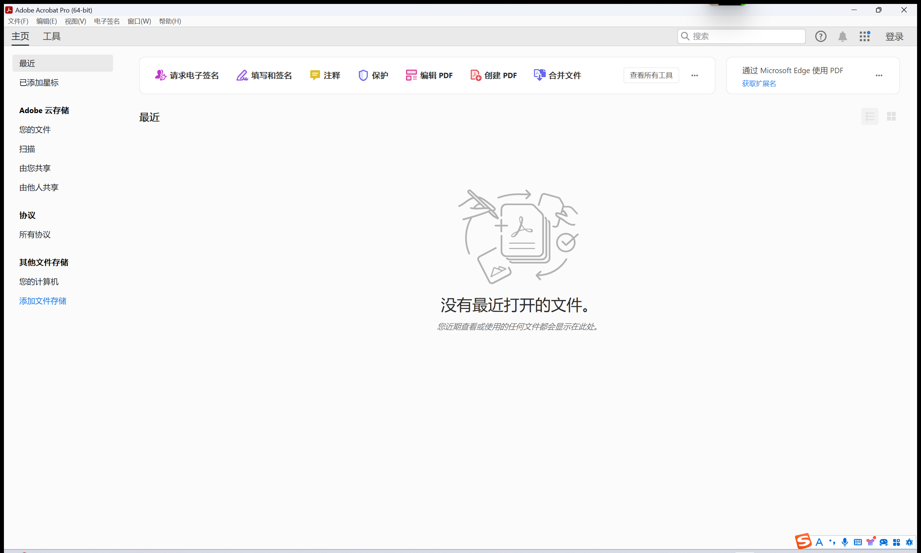
Task: Click the 查看所有工具 button
Action: tap(651, 75)
